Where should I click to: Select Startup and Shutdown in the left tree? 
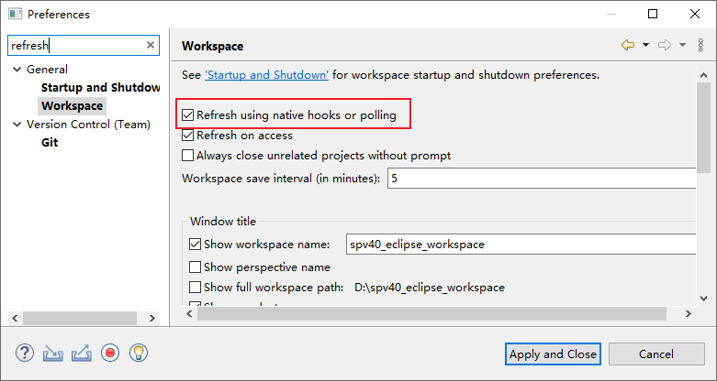point(100,88)
